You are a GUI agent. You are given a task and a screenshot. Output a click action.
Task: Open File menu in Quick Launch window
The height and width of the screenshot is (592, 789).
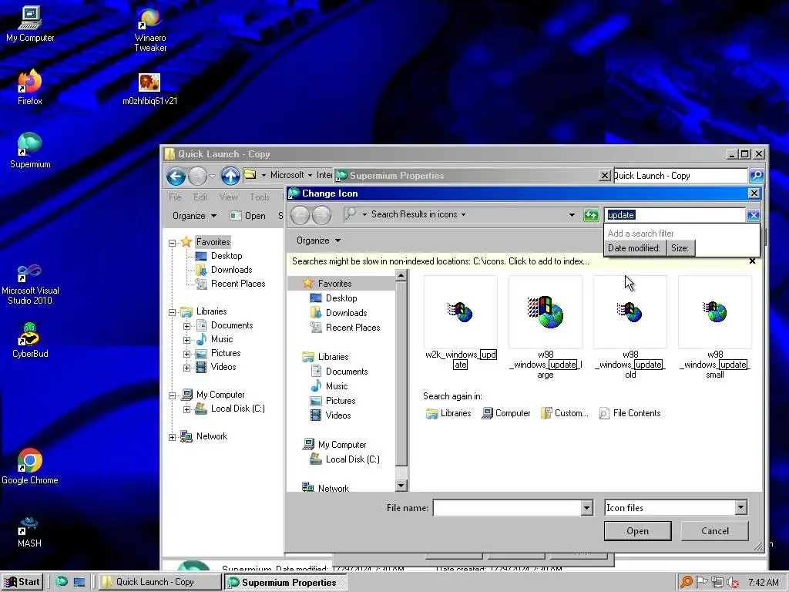[175, 197]
